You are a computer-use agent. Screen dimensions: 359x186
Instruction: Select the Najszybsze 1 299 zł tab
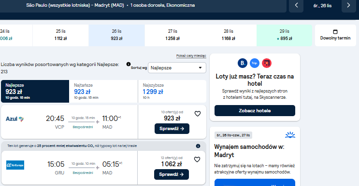click(172, 91)
